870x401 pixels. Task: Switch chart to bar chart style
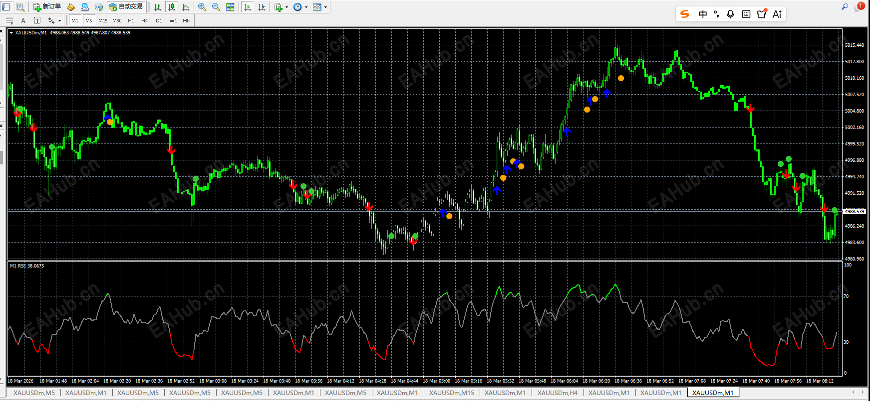[158, 7]
